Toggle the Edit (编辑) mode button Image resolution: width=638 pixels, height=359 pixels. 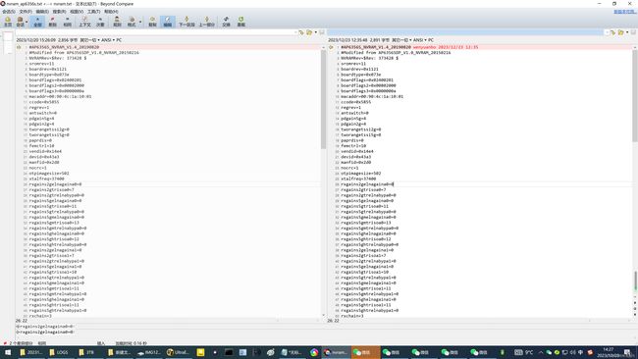point(167,22)
